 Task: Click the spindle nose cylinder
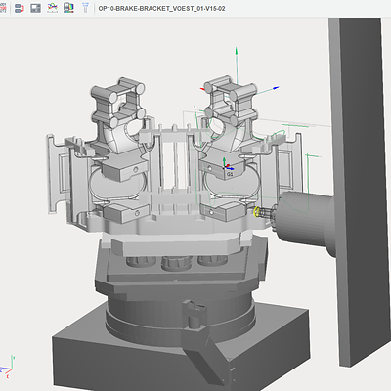click(x=305, y=222)
